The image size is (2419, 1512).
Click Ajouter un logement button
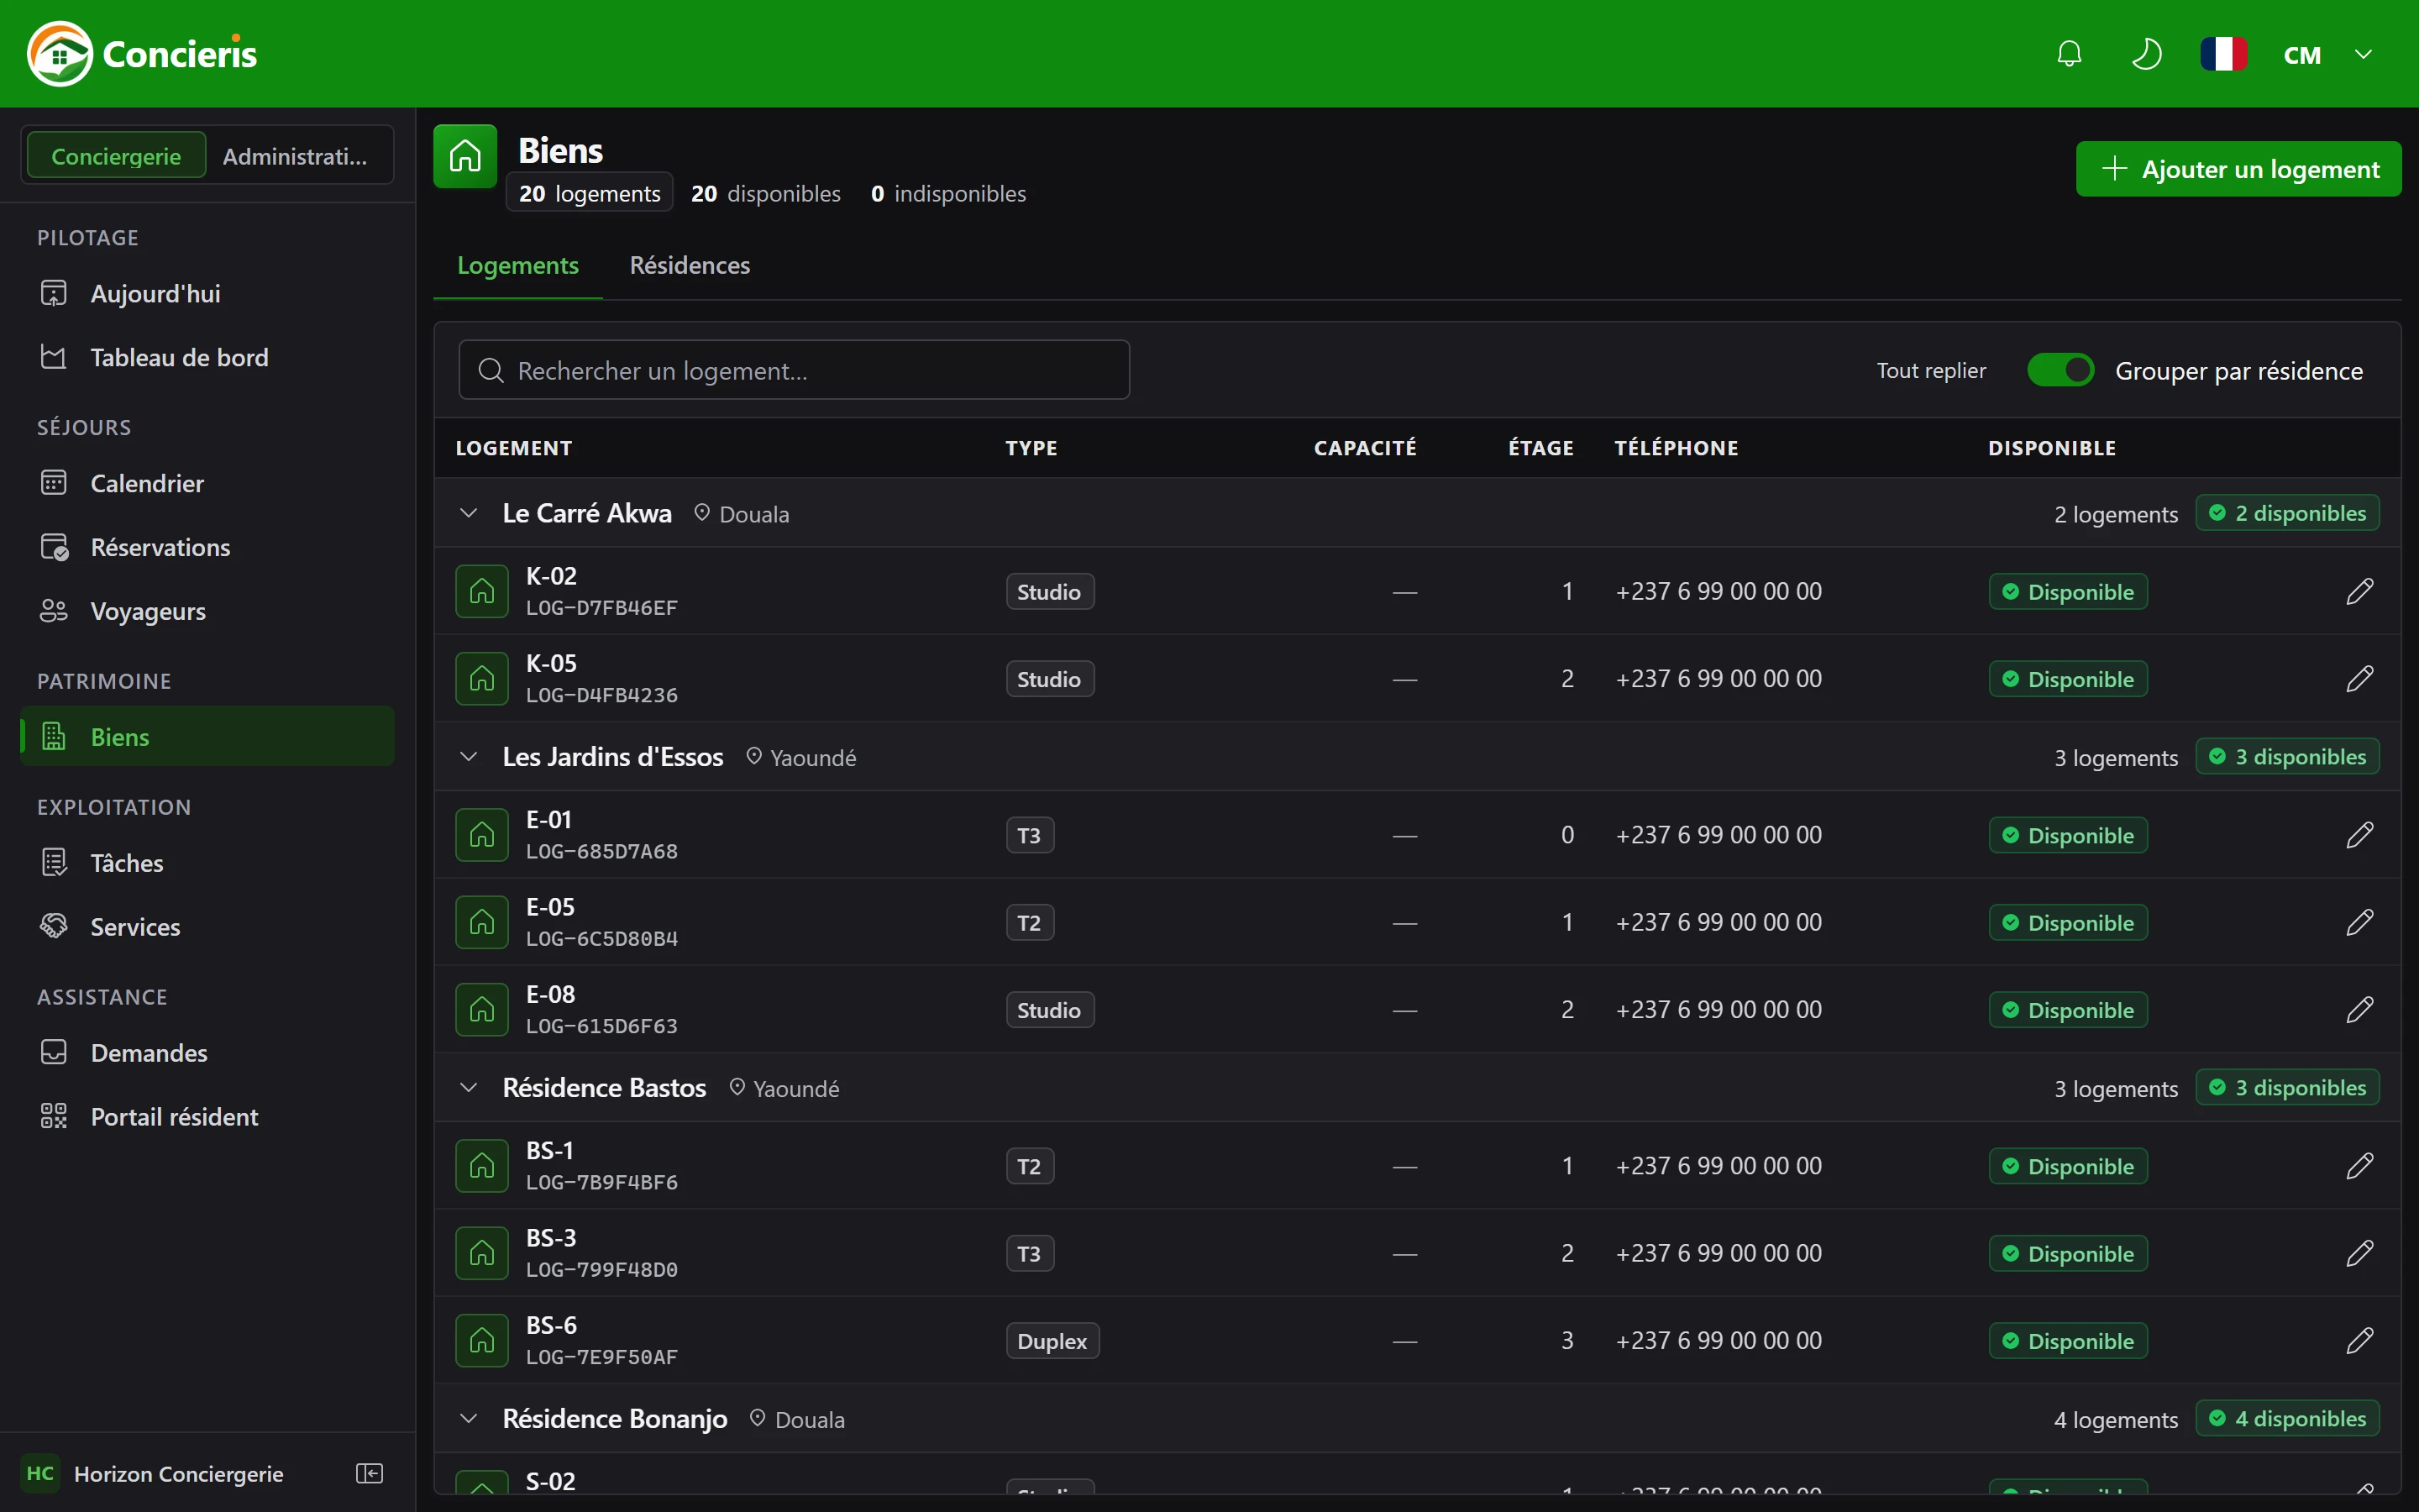point(2238,169)
